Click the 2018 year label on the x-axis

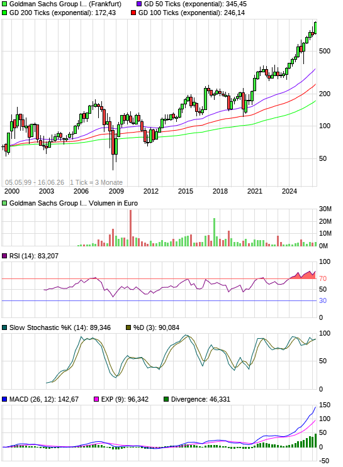point(220,191)
